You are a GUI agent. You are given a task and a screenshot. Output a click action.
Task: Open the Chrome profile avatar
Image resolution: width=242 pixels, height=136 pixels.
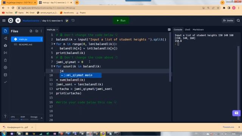(234, 8)
